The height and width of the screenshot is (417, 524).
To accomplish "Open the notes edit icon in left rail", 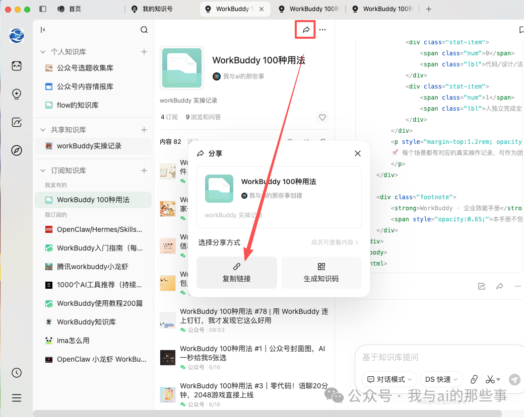I will (x=16, y=122).
